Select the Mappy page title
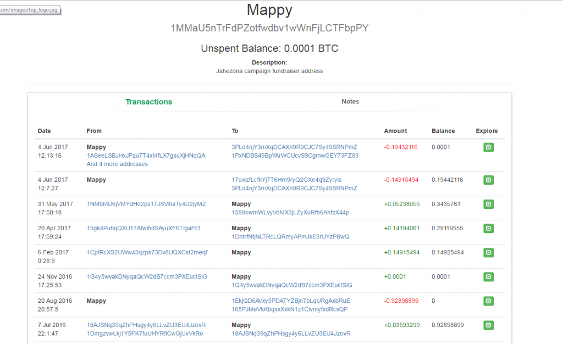 pyautogui.click(x=269, y=10)
